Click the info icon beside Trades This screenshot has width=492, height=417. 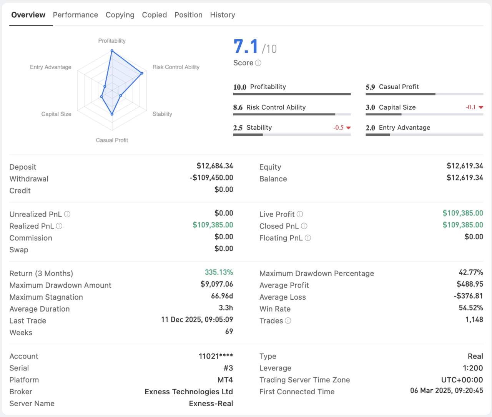(x=288, y=321)
